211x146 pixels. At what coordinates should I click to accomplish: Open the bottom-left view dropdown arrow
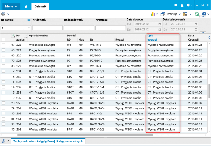pyautogui.click(x=8, y=141)
